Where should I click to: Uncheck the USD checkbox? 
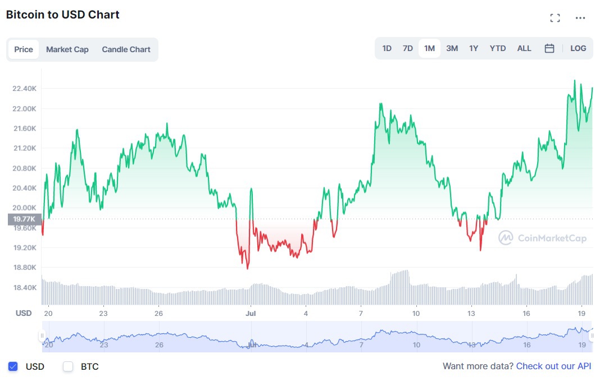pyautogui.click(x=13, y=366)
